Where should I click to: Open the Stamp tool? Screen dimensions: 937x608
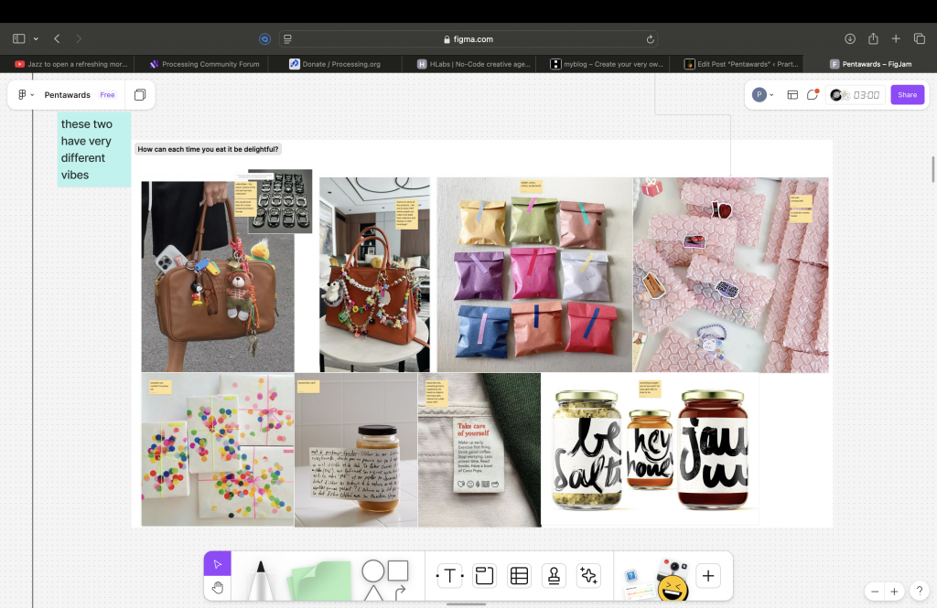coord(554,575)
